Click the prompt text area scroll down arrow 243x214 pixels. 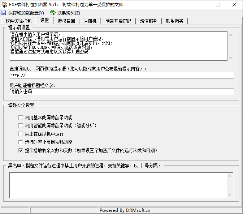pyautogui.click(x=230, y=58)
